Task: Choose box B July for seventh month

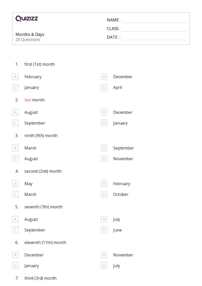Action: coord(104,219)
